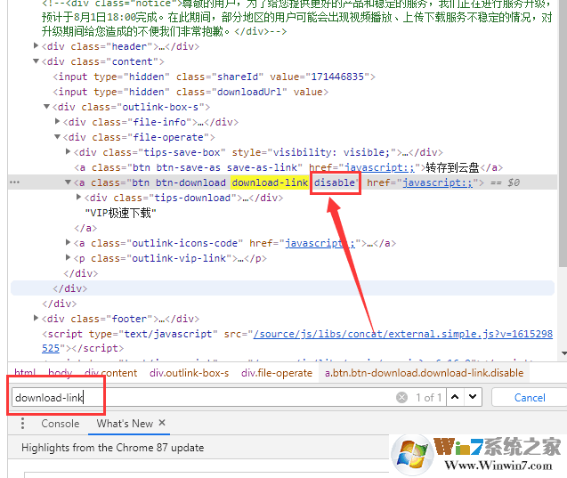
Task: Expand the div class header node
Action: point(36,46)
